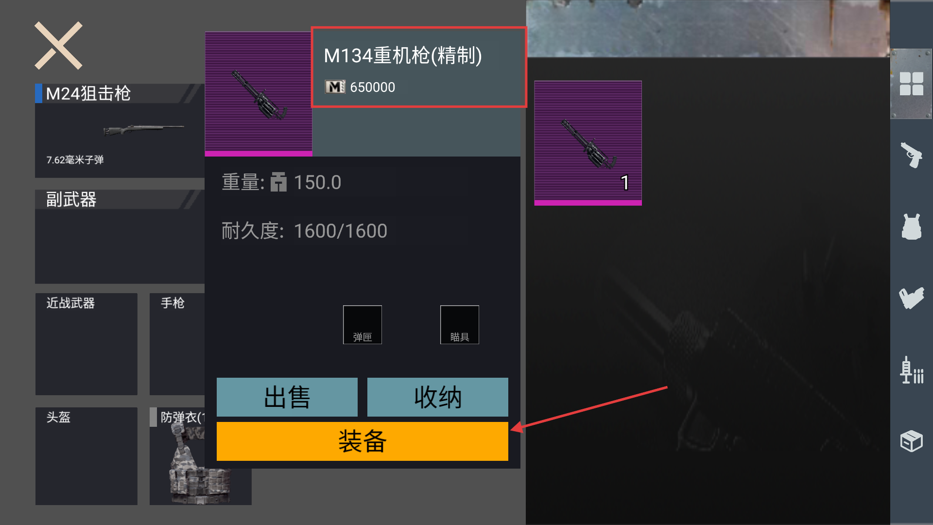Viewport: 933px width, 525px height.
Task: Select the body armor vest category icon
Action: pos(911,227)
